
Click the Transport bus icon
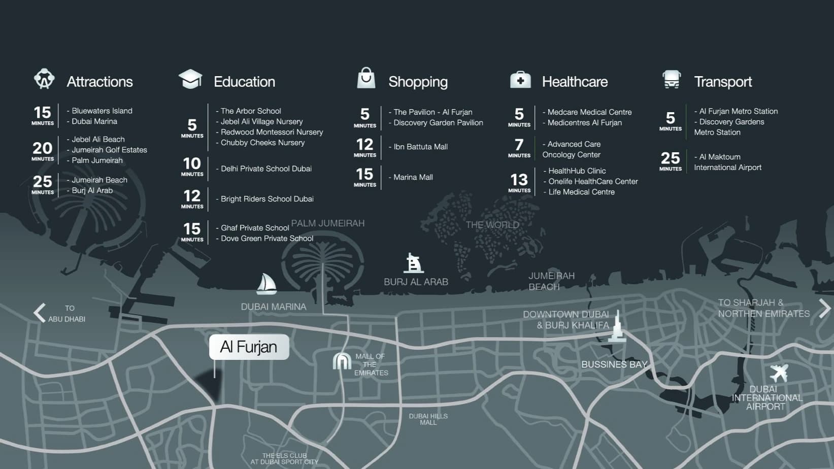[672, 80]
